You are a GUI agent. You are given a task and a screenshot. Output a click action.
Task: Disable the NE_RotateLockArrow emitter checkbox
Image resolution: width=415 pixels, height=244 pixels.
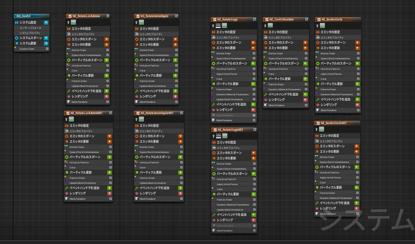(x=70, y=16)
